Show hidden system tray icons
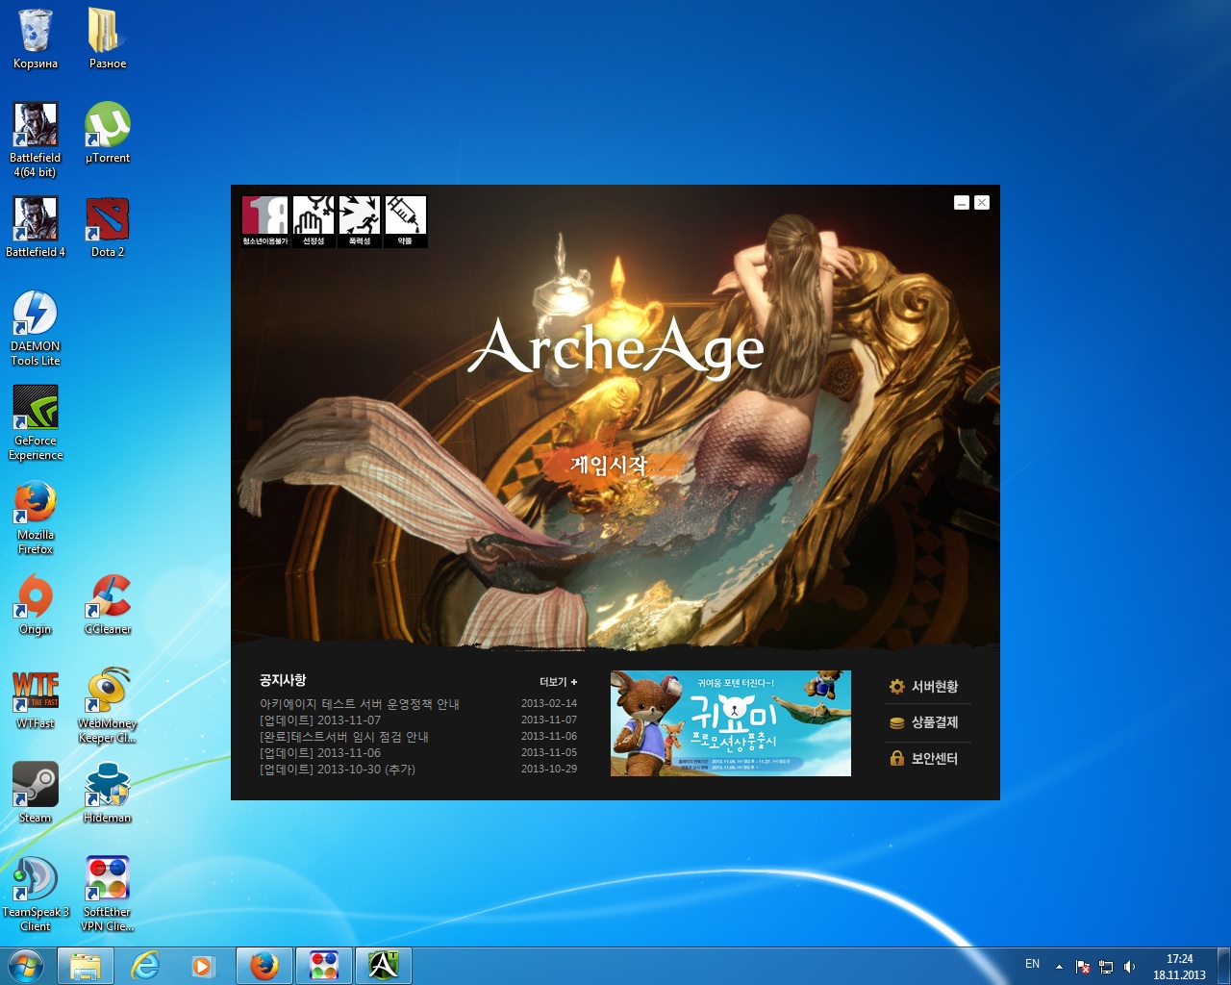This screenshot has width=1231, height=985. point(1059,967)
